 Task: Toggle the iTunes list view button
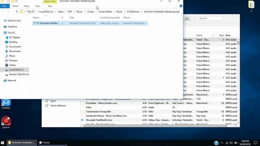tap(187, 18)
